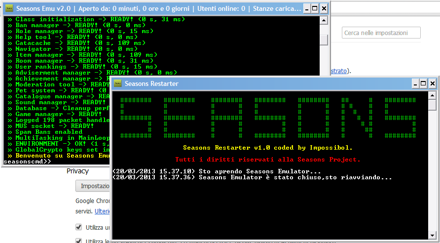
Task: Click the 'Item manager -> READY!' log line
Action: click(x=82, y=55)
